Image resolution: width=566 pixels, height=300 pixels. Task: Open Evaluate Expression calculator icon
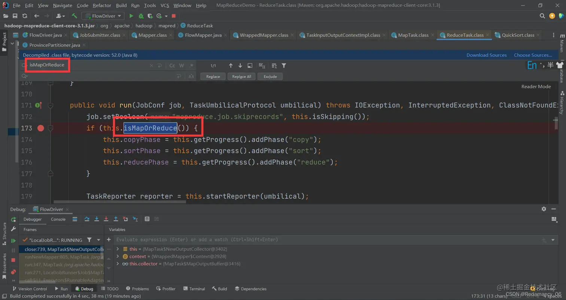147,219
